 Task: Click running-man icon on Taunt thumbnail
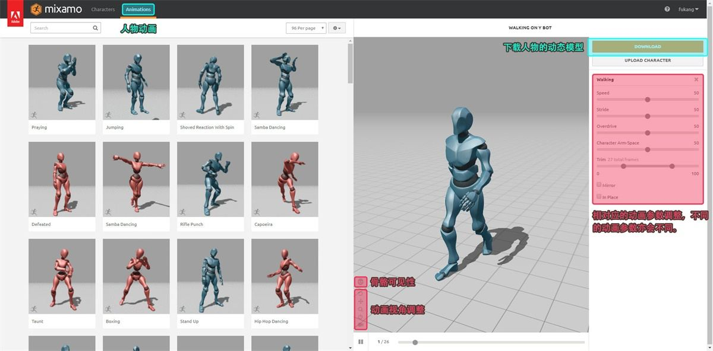click(34, 309)
